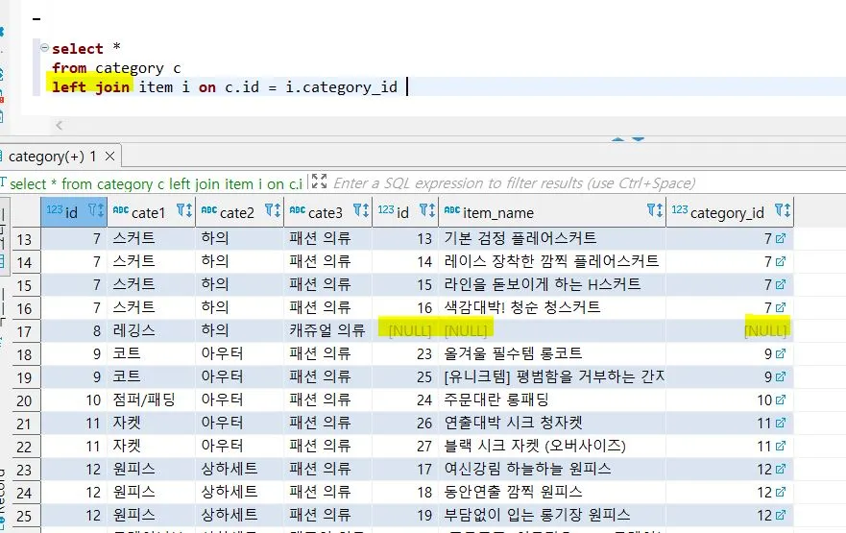Select row number 17 header
846x533 pixels.
25,330
